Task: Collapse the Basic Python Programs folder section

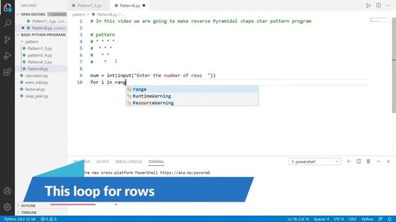Action: click(x=18, y=35)
